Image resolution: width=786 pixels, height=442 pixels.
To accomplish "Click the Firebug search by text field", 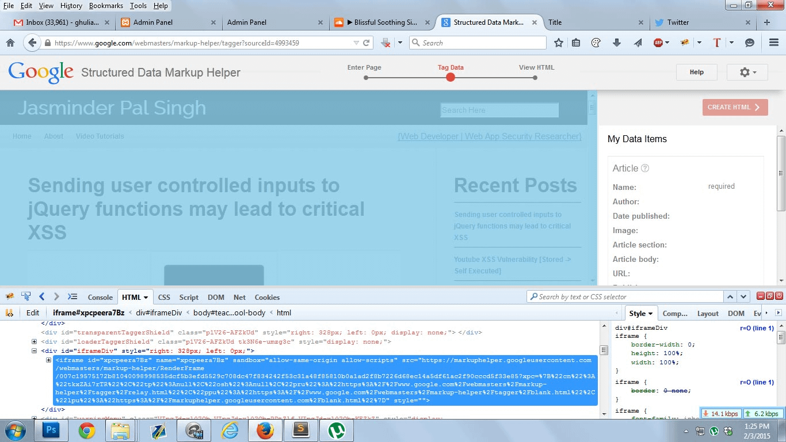I will point(625,296).
